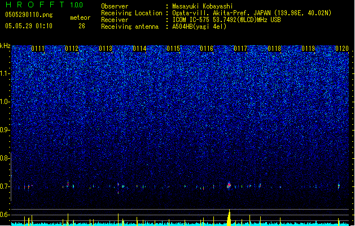The width and height of the screenshot is (355, 226).
Task: Click the 1.1 frequency axis label
Action: 5,73
